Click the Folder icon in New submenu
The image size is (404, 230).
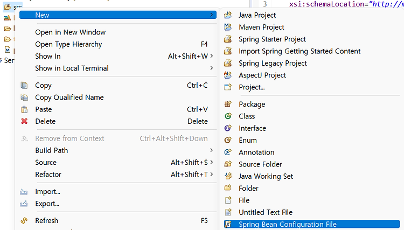tap(228, 188)
